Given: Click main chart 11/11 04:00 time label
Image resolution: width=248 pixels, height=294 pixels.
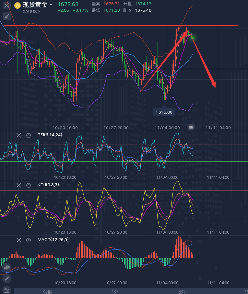Looking at the screenshot, I should point(218,128).
